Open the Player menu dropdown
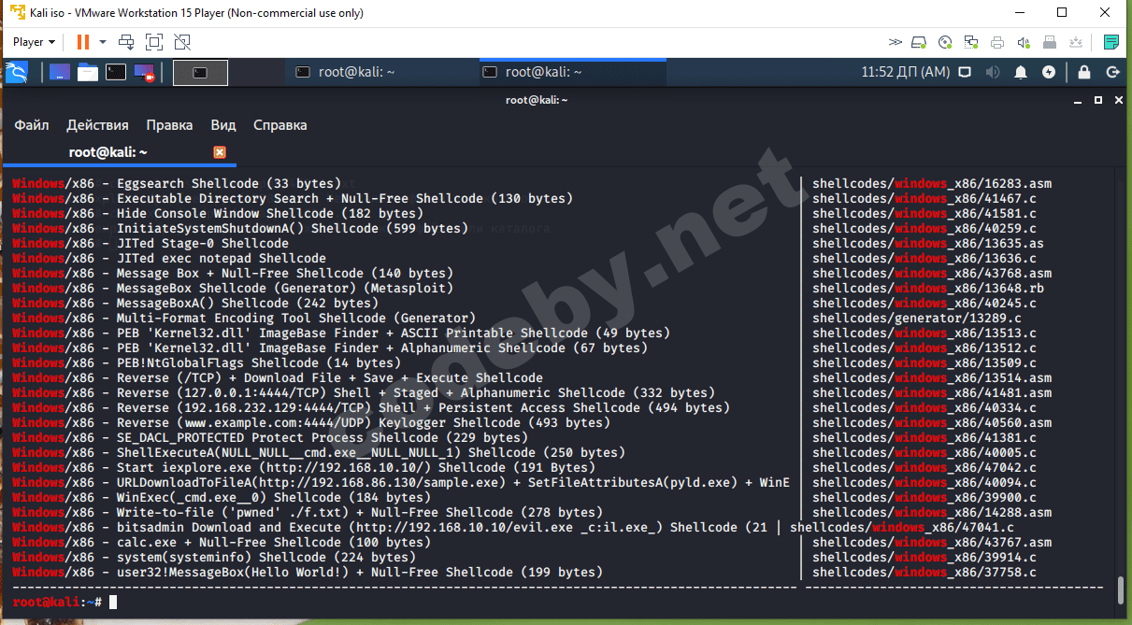 [34, 42]
